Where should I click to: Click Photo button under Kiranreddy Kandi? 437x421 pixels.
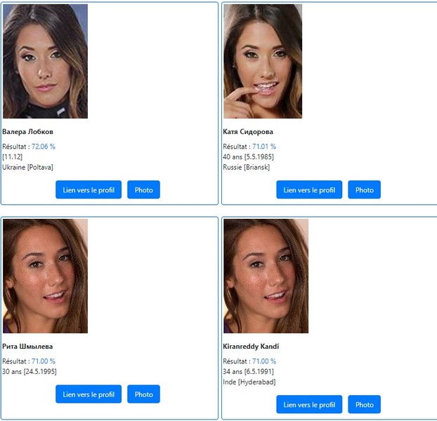[x=364, y=404]
